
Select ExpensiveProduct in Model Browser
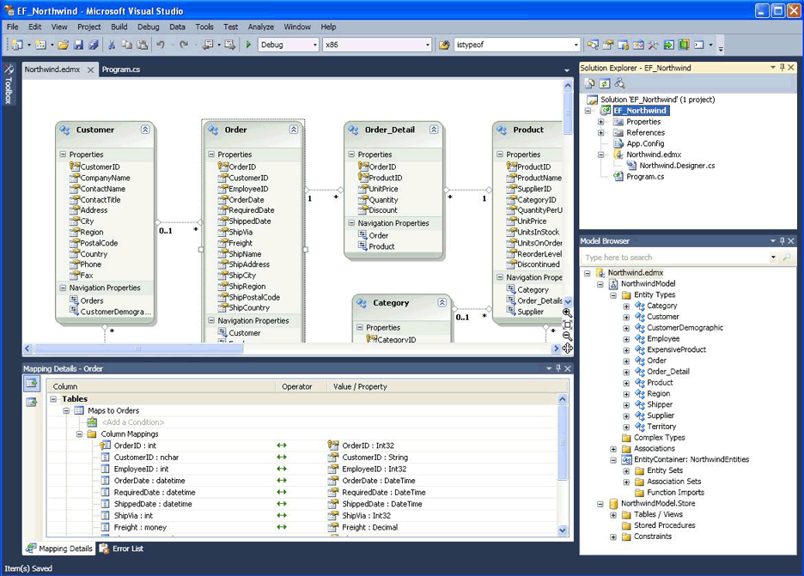click(x=676, y=349)
